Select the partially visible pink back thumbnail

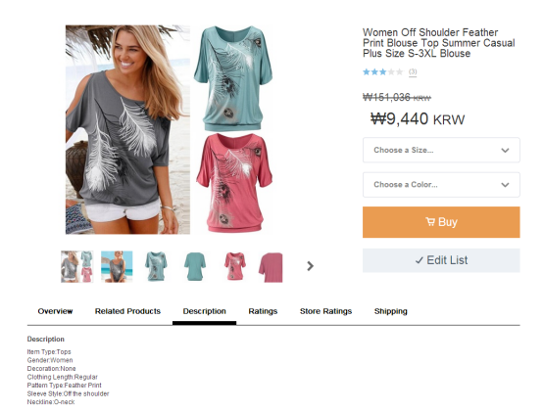click(x=271, y=267)
